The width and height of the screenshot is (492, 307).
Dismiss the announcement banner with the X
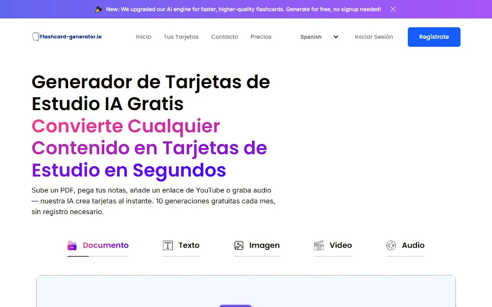[393, 9]
